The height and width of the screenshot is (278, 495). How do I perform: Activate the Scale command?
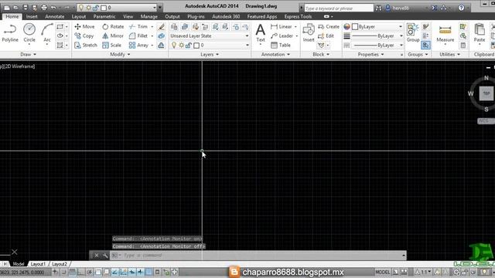click(111, 46)
